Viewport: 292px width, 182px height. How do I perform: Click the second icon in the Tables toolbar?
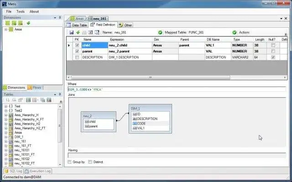point(14,100)
